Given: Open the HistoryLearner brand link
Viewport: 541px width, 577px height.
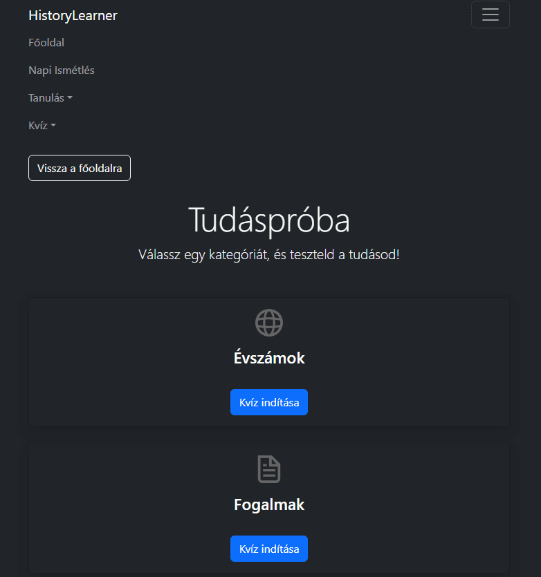Looking at the screenshot, I should 73,16.
